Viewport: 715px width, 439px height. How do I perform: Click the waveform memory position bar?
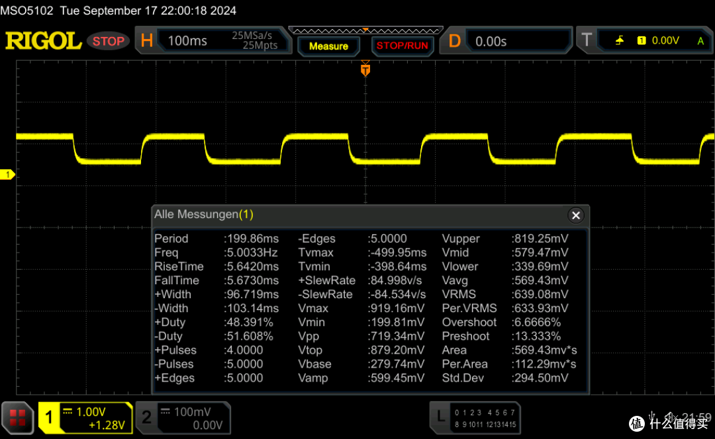click(365, 30)
